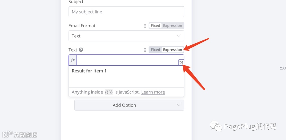Switch Email Format to Expression mode
The height and width of the screenshot is (140, 286).
coord(172,26)
